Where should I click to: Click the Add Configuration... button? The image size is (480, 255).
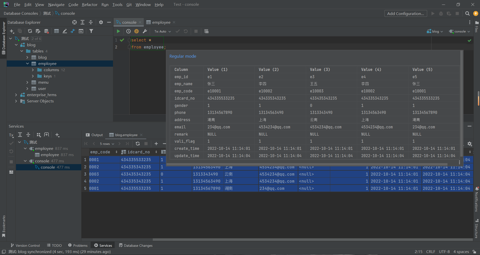[x=405, y=13]
